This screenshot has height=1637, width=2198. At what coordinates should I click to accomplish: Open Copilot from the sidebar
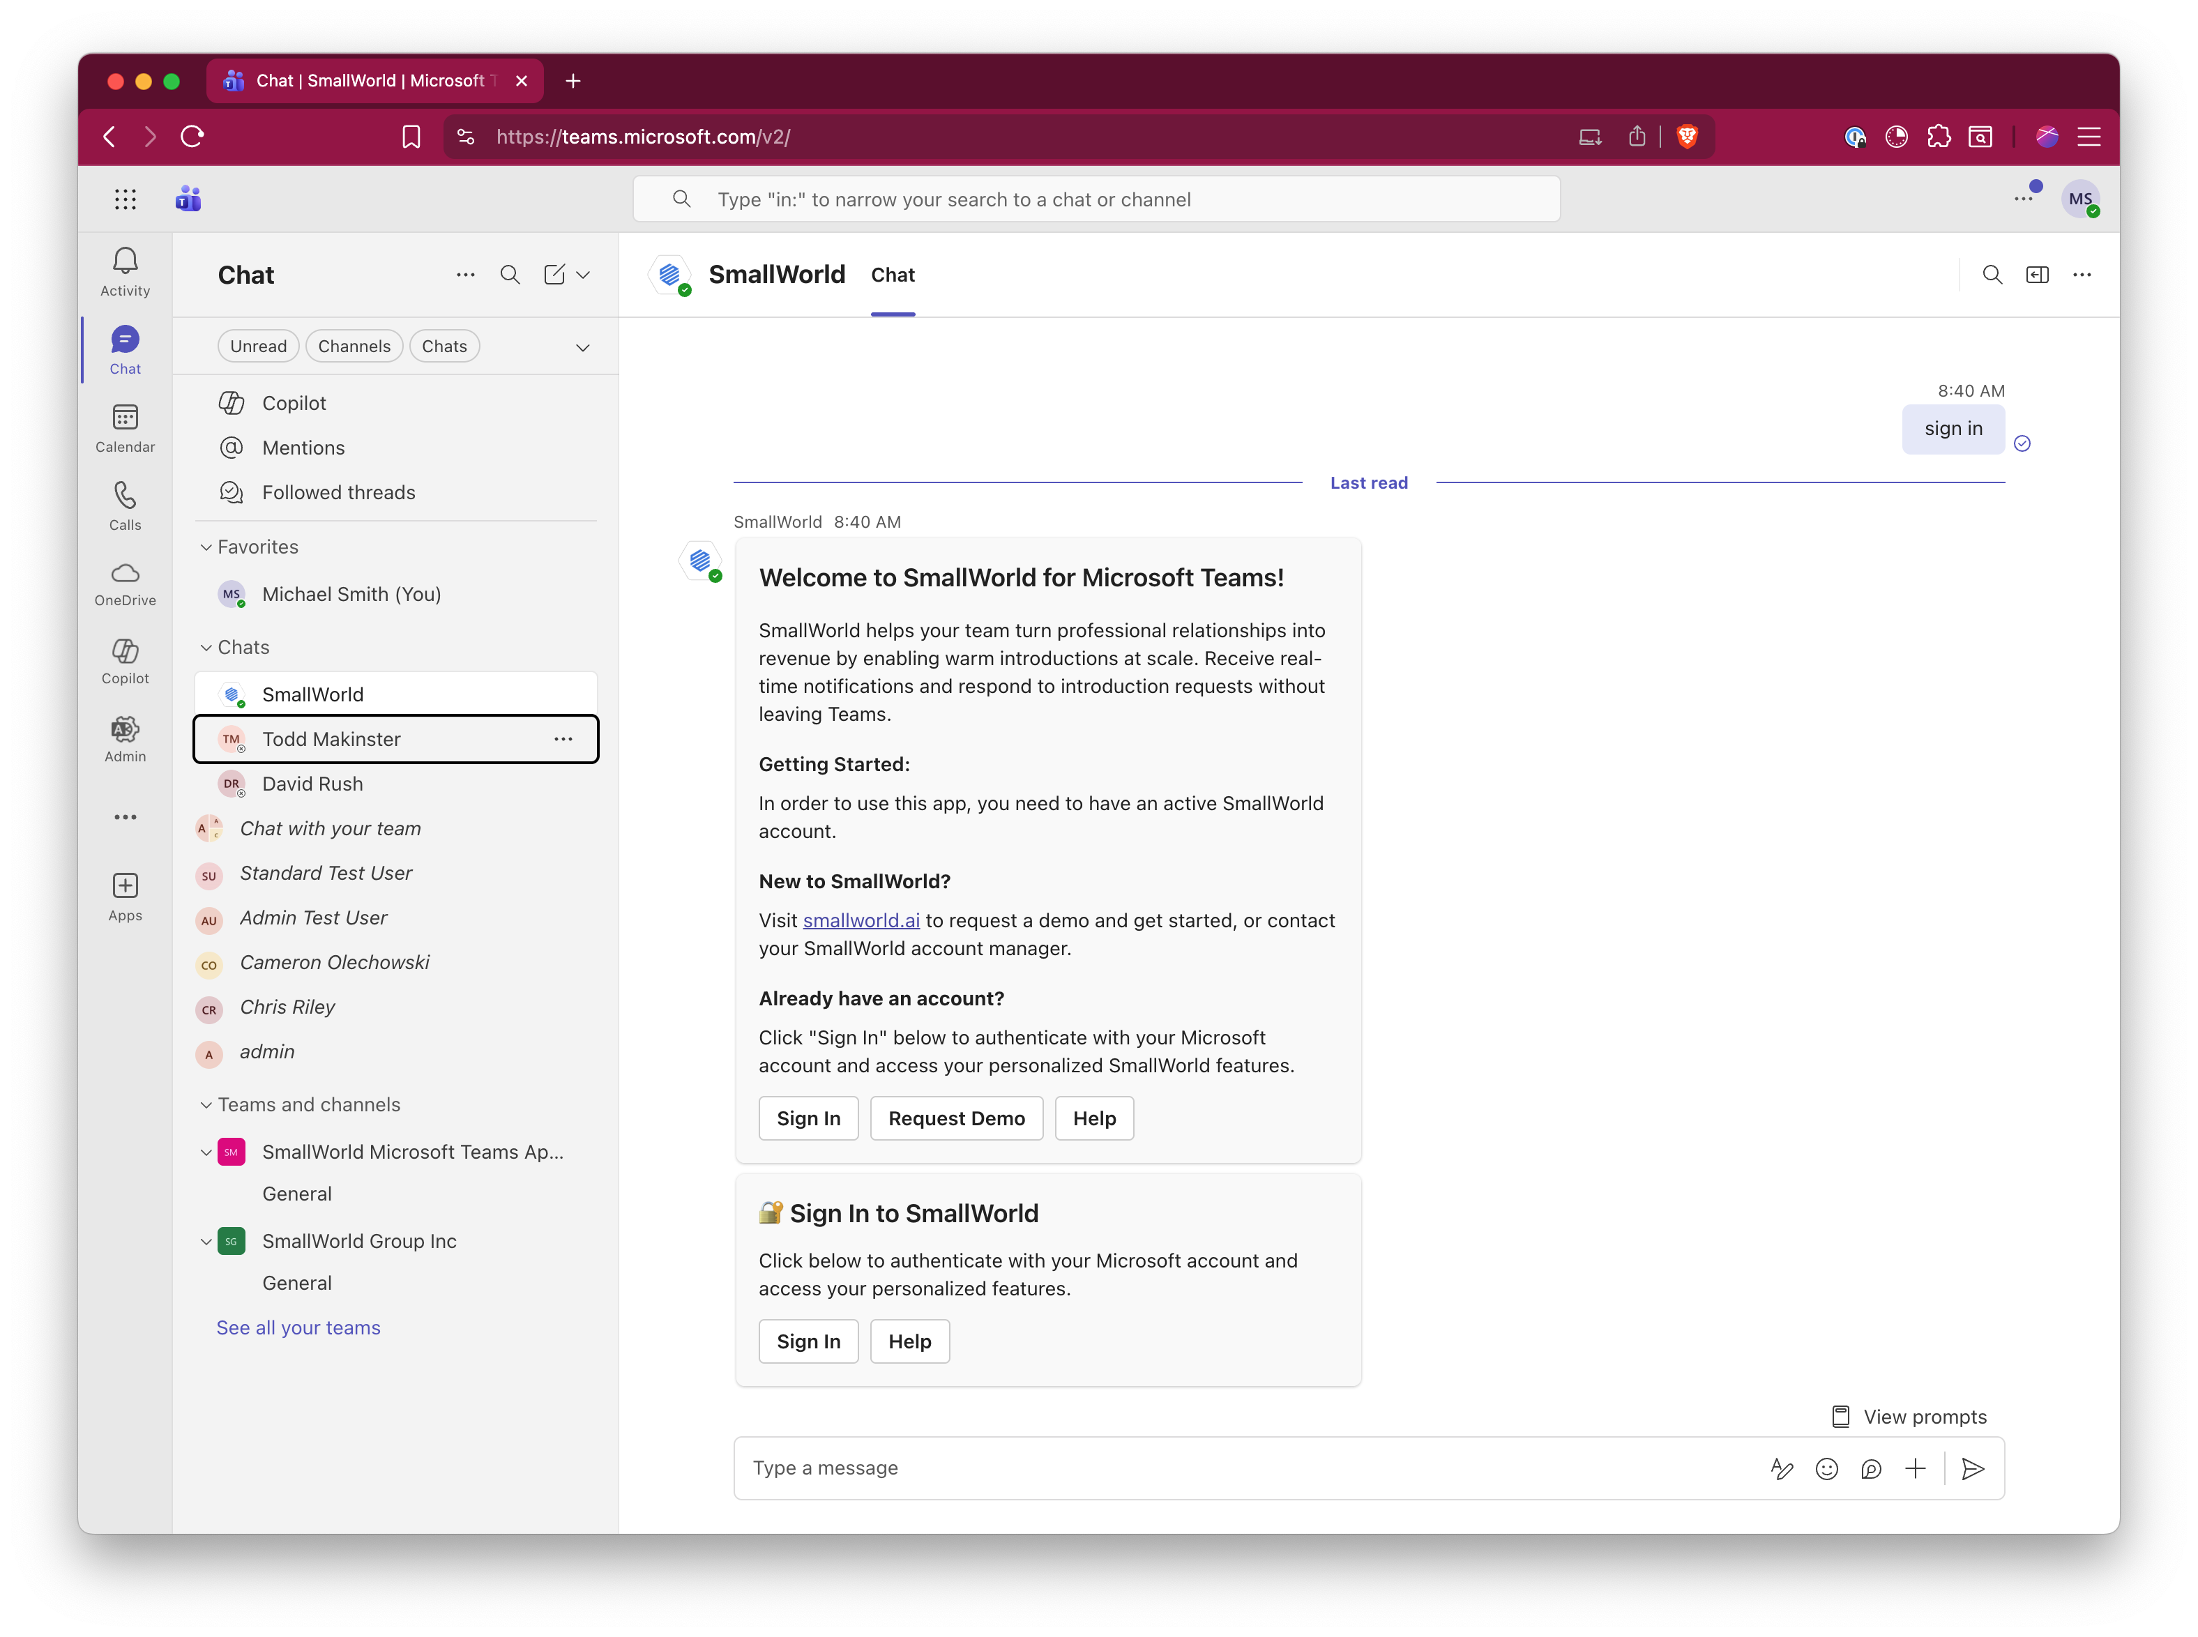(x=125, y=661)
